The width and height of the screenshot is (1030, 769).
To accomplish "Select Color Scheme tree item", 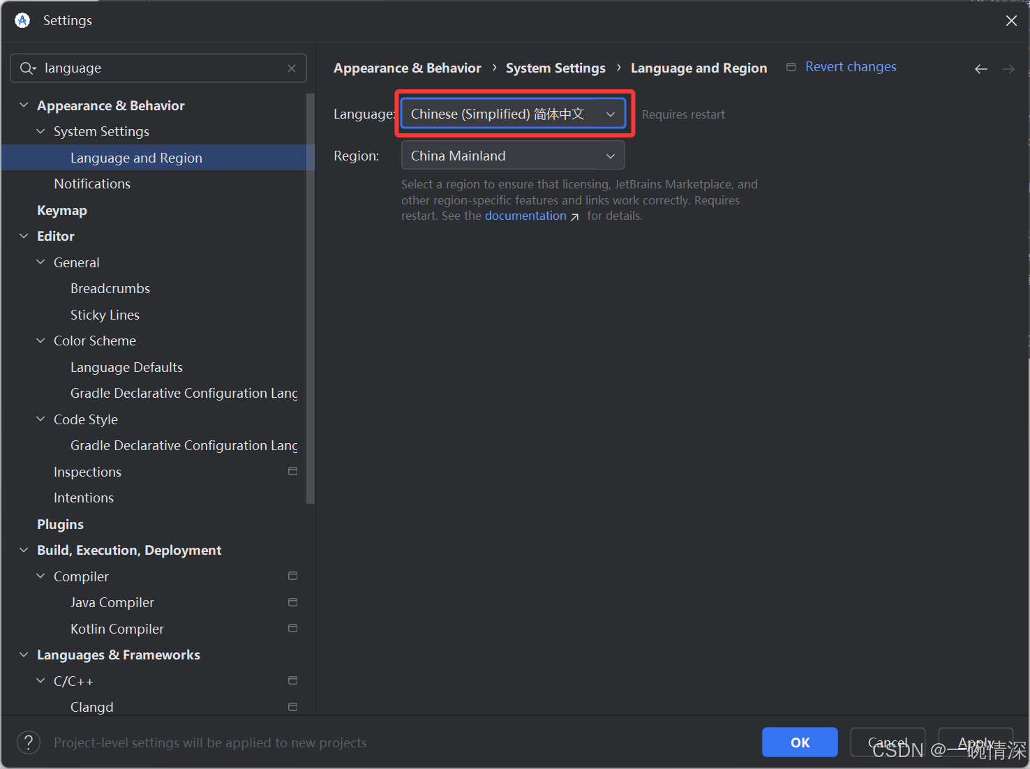I will 95,341.
